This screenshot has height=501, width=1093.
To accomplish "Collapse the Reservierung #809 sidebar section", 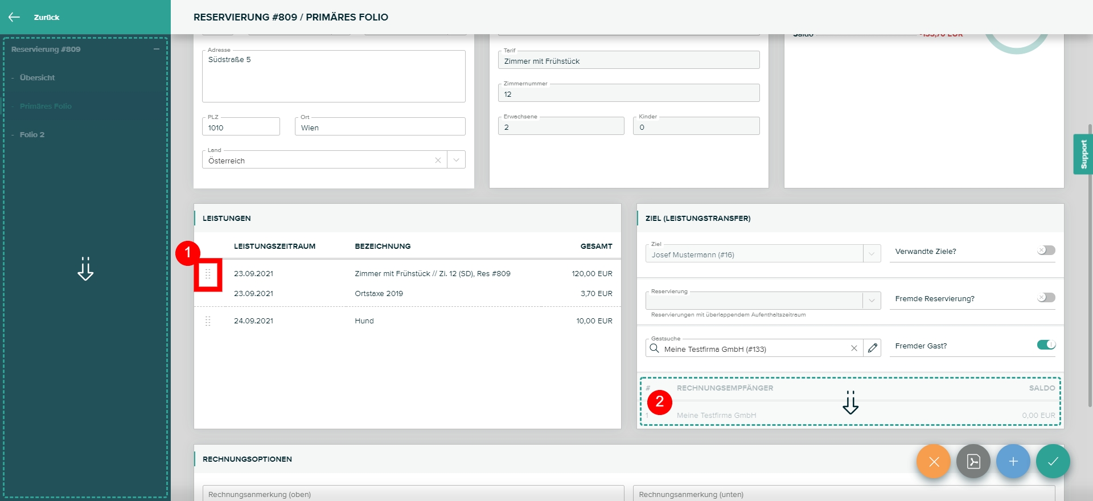I will (156, 50).
